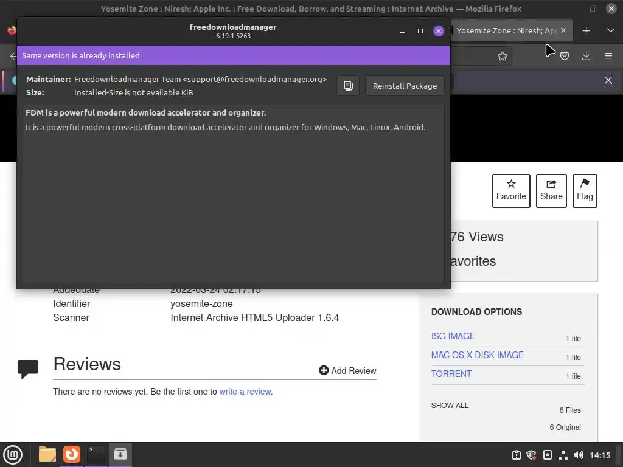Image resolution: width=623 pixels, height=467 pixels.
Task: Open ISO IMAGE download option
Action: tap(453, 336)
